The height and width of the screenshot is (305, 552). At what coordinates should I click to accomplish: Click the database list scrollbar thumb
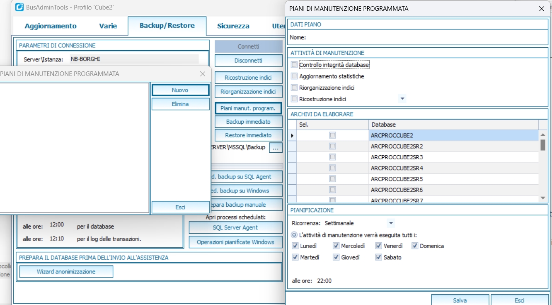point(543,145)
